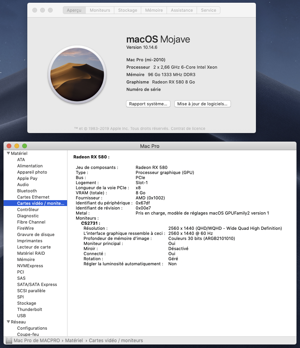Screen dimensions: 300x348
Task: Select Appareil photo in the sidebar
Action: (32, 172)
